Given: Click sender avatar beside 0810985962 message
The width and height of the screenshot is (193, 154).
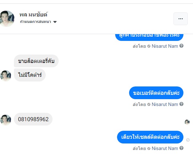Looking at the screenshot, I should pyautogui.click(x=6, y=120).
